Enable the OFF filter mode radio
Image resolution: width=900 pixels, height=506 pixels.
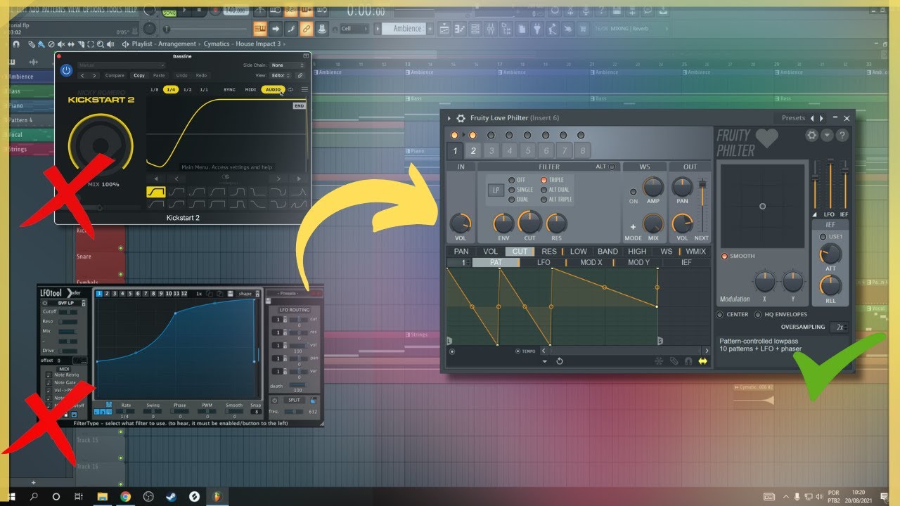tap(511, 180)
